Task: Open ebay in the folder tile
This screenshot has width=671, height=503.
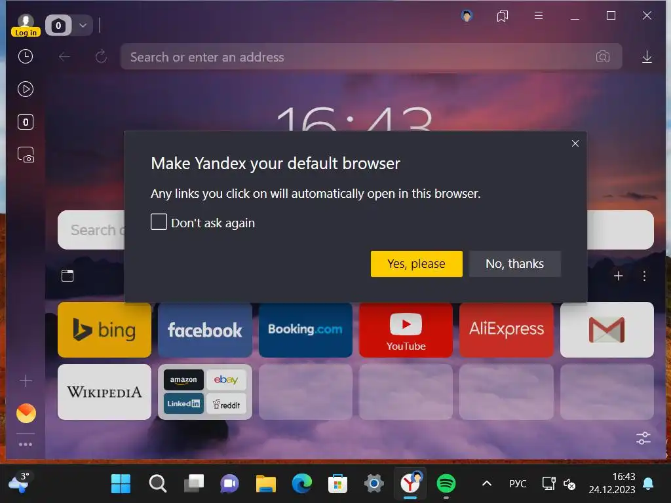Action: [x=226, y=380]
